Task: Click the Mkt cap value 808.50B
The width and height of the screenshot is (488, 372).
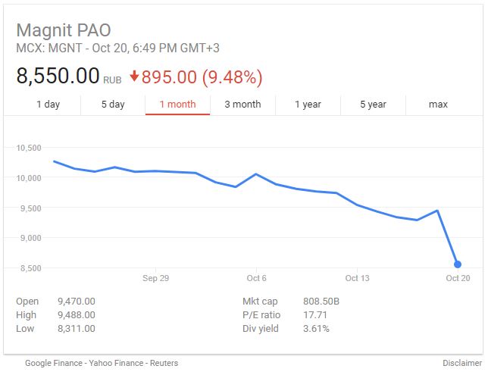Action: coord(321,302)
